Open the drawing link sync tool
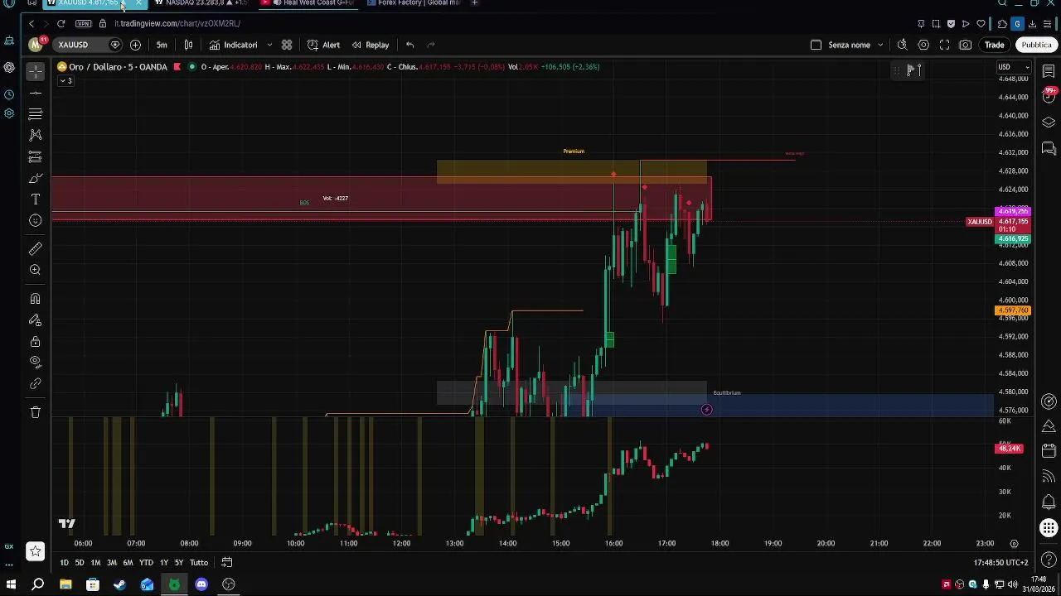Screen dimensions: 1061x596 (35, 384)
